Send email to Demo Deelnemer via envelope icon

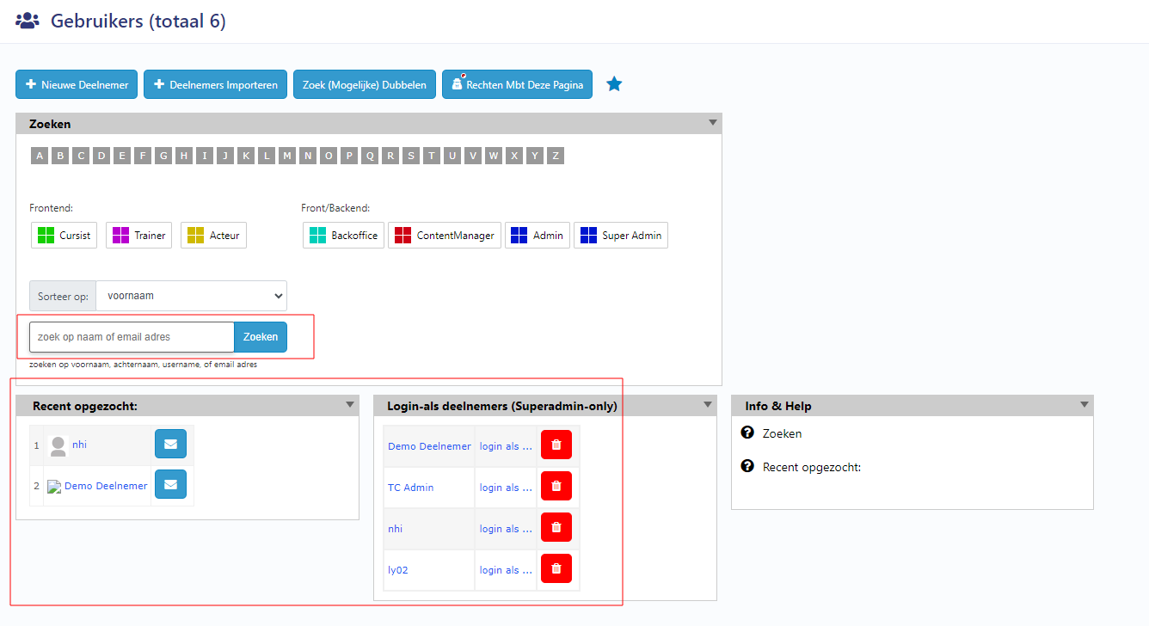pos(170,485)
